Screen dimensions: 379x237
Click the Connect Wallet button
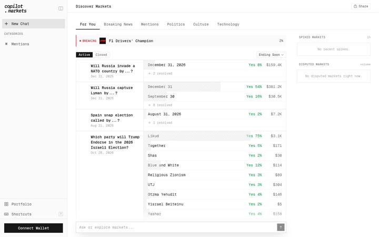pos(34,228)
